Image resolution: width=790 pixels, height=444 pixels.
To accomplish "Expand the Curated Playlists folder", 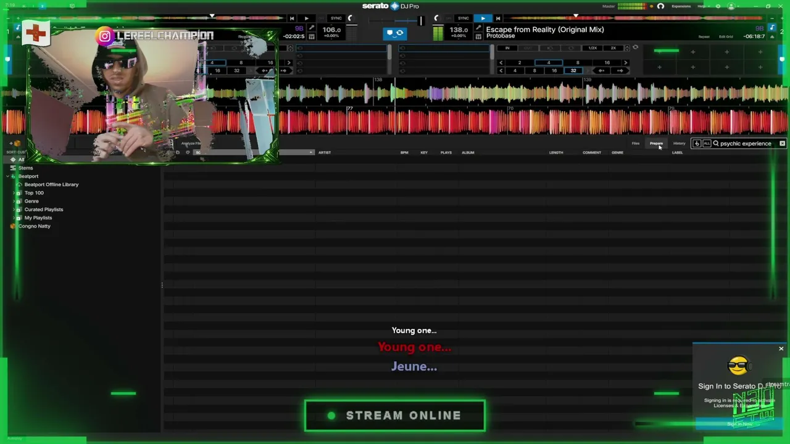I will click(x=14, y=210).
